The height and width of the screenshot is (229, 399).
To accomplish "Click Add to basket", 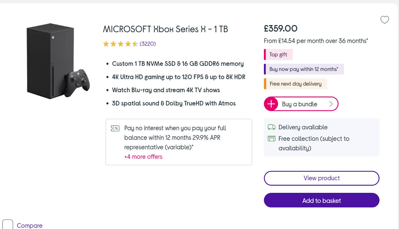I will (x=321, y=201).
